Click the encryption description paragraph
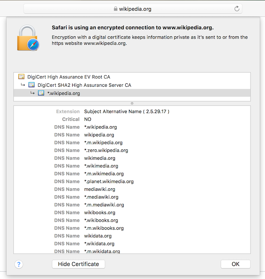The width and height of the screenshot is (265, 279). pos(150,40)
